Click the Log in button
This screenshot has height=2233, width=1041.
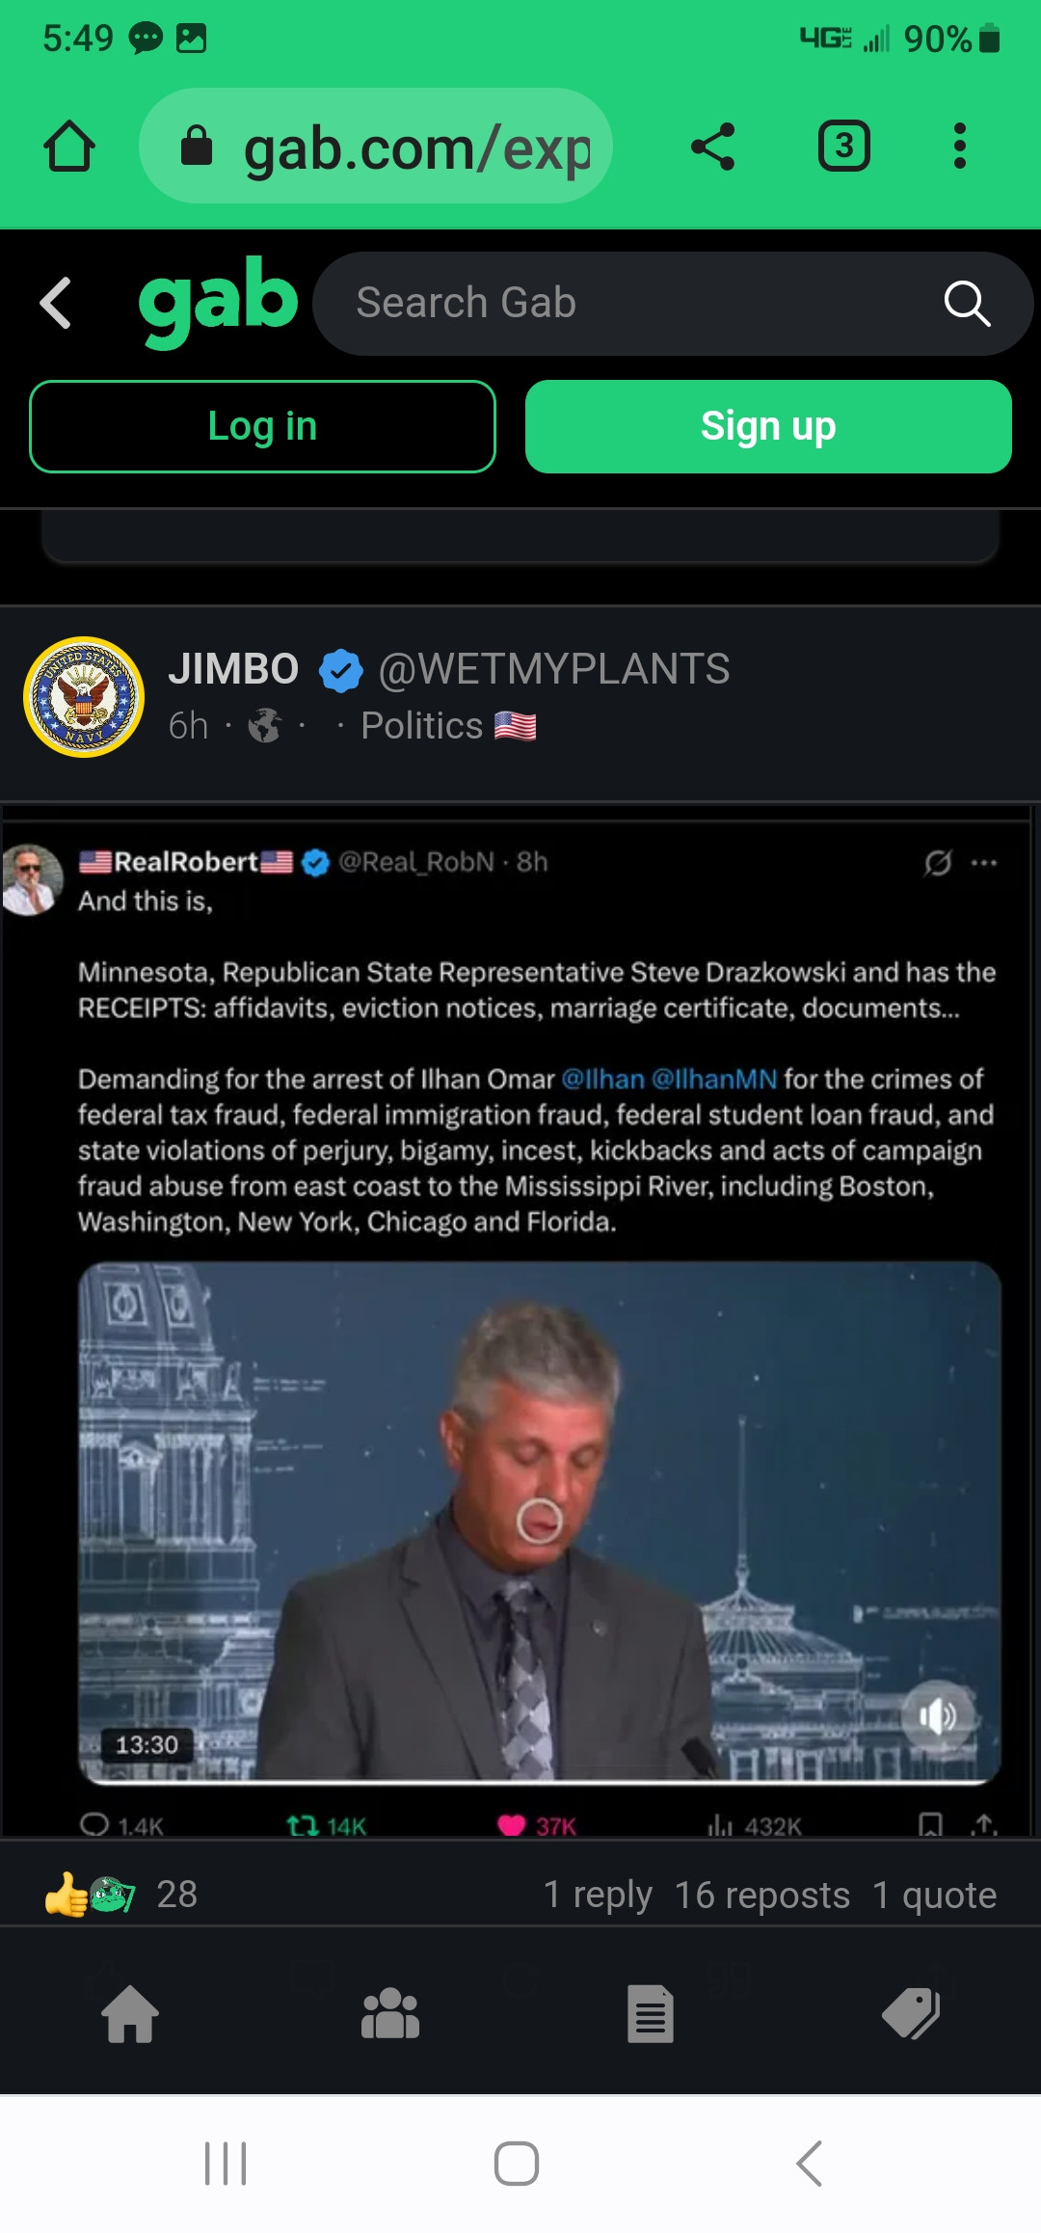(x=262, y=426)
